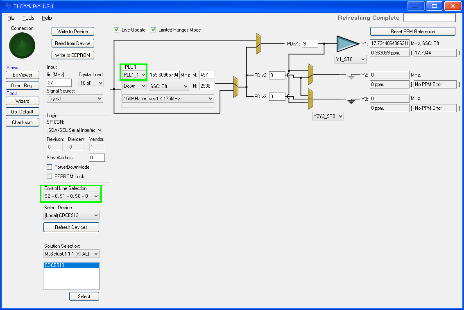Viewport: 464px width, 310px height.
Task: Open the SPICON serial interface dropdown
Action: click(x=75, y=130)
